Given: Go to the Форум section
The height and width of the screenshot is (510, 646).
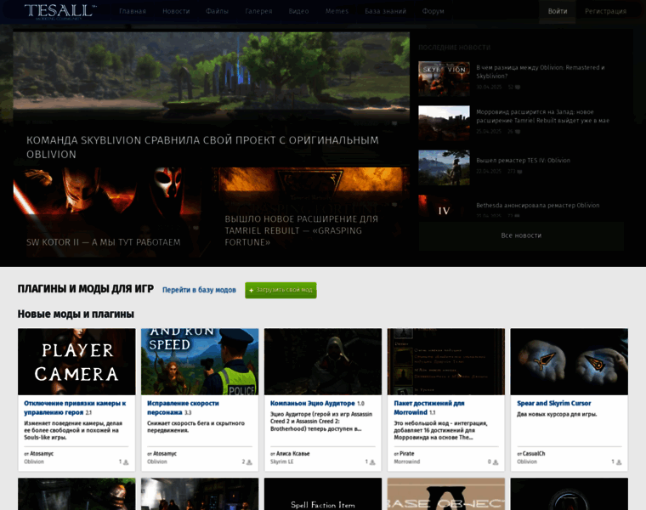Looking at the screenshot, I should coord(433,11).
